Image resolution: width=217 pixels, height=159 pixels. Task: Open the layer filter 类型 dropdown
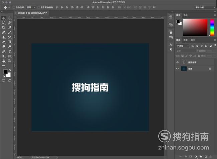[x=183, y=46]
